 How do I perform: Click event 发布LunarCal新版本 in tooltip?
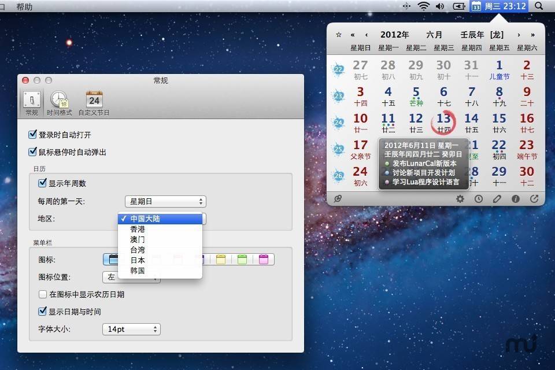point(424,164)
